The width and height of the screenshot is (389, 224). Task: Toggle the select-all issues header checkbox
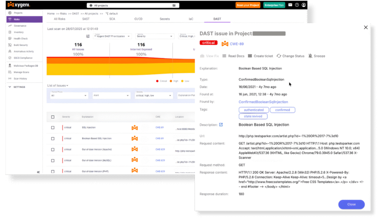click(x=52, y=117)
